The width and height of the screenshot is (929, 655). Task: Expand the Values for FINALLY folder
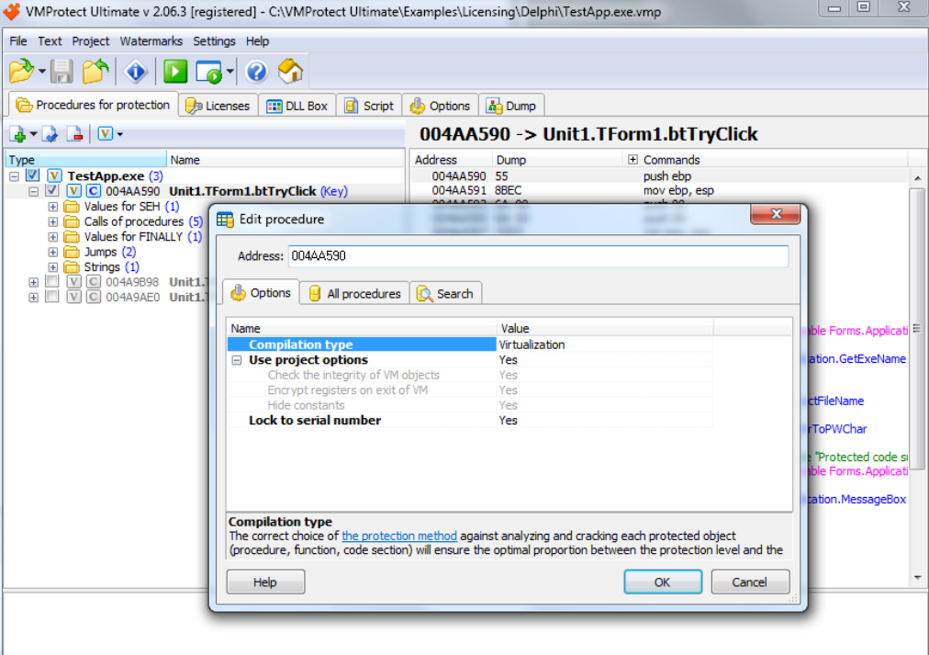pyautogui.click(x=52, y=237)
